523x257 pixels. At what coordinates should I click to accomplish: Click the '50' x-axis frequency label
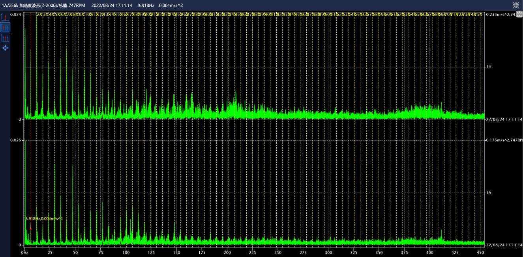(75, 252)
